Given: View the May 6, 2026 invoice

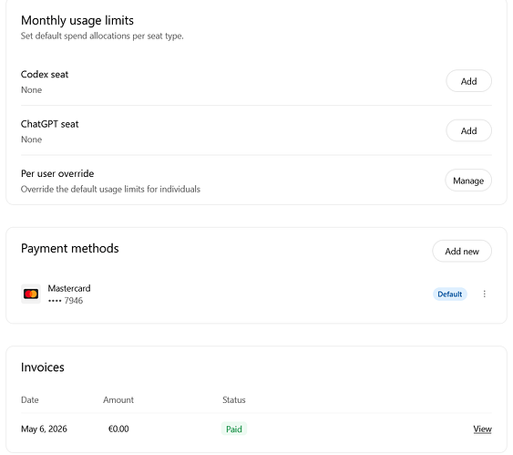Looking at the screenshot, I should point(482,429).
